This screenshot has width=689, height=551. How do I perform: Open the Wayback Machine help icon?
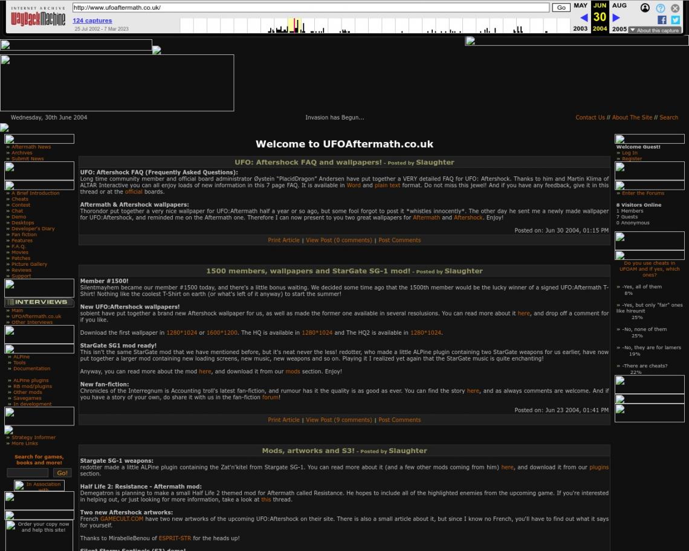click(661, 8)
